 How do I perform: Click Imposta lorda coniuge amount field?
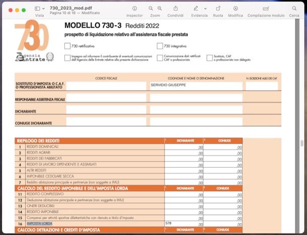[x=223, y=224]
